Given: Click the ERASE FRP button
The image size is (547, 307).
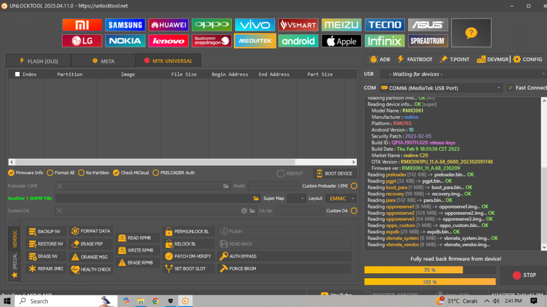Looking at the screenshot, I should pos(91,244).
